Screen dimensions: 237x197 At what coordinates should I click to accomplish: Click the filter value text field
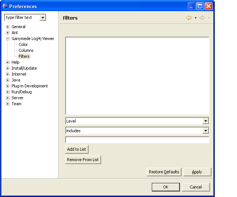[137, 140]
